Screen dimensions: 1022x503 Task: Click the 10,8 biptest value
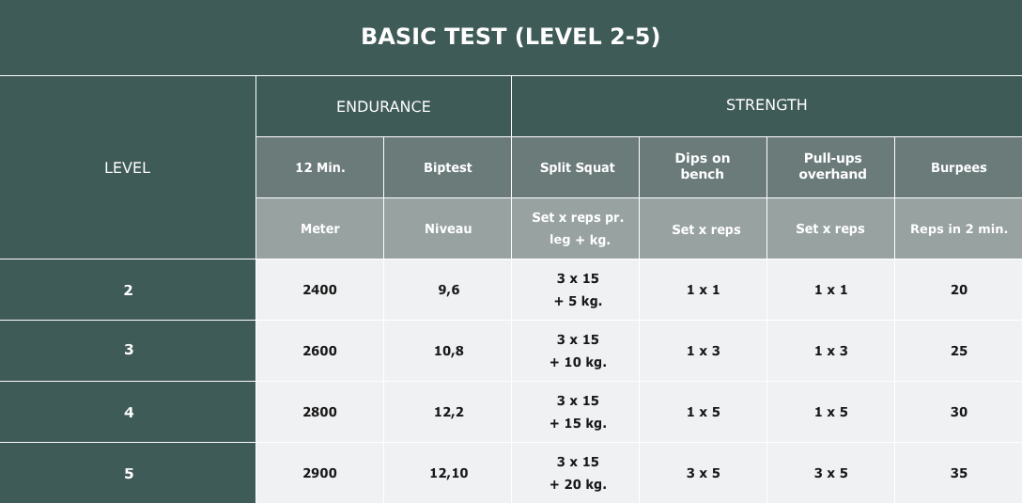(x=448, y=351)
